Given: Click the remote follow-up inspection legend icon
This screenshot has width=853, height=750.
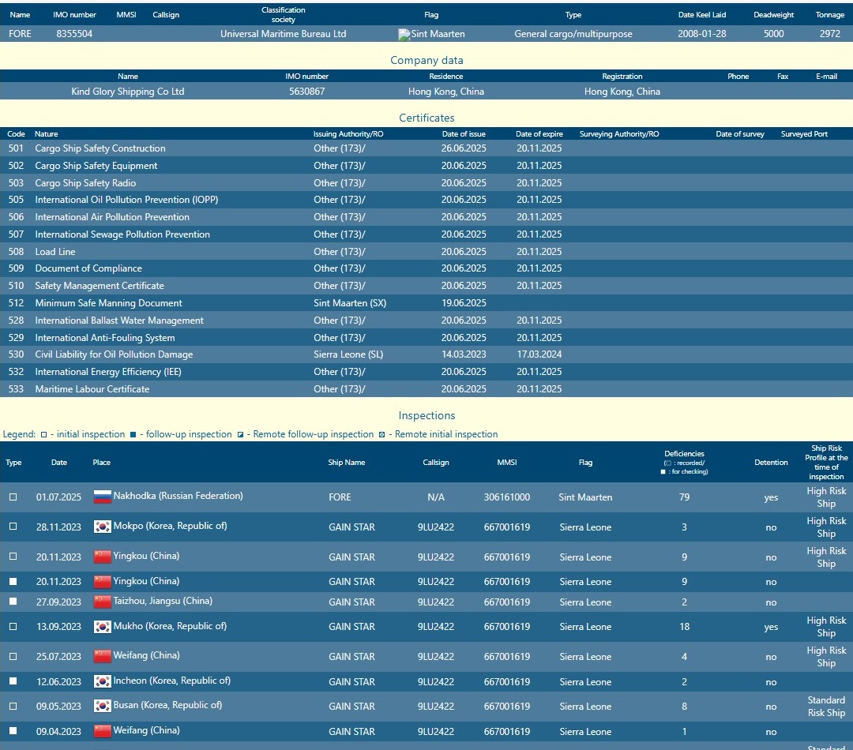Looking at the screenshot, I should point(240,435).
